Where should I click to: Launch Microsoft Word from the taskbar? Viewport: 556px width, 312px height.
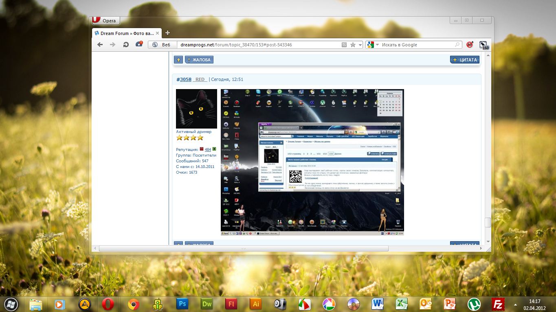click(x=378, y=304)
